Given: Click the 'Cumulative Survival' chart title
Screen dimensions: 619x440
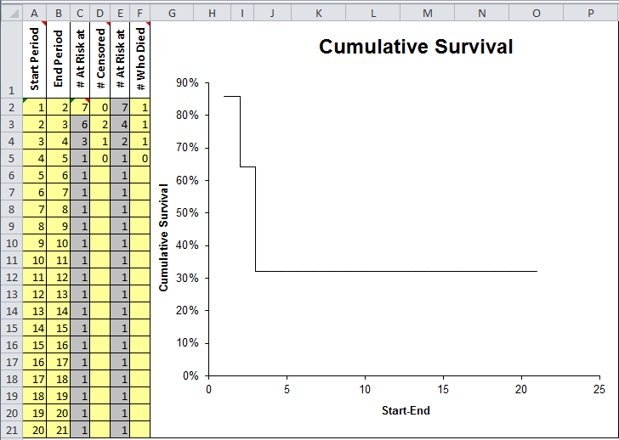Looking at the screenshot, I should click(416, 47).
